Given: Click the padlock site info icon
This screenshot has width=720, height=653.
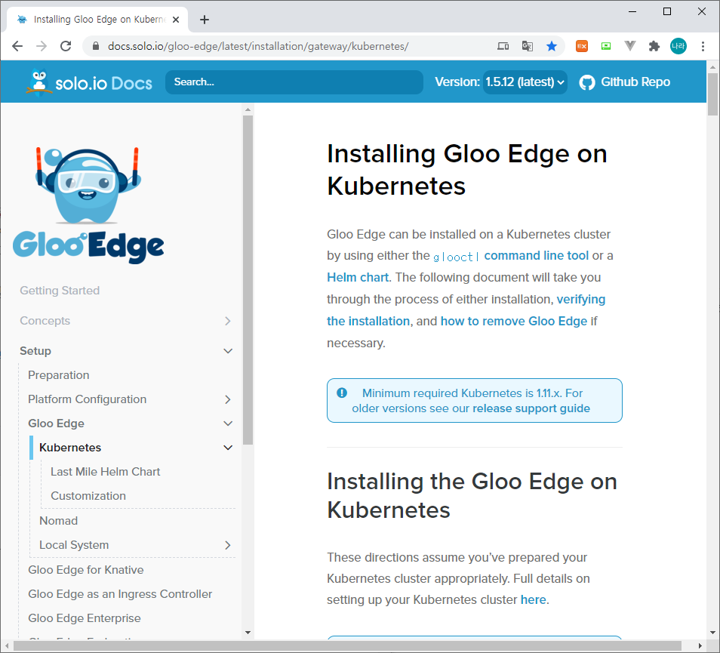Looking at the screenshot, I should [x=96, y=46].
